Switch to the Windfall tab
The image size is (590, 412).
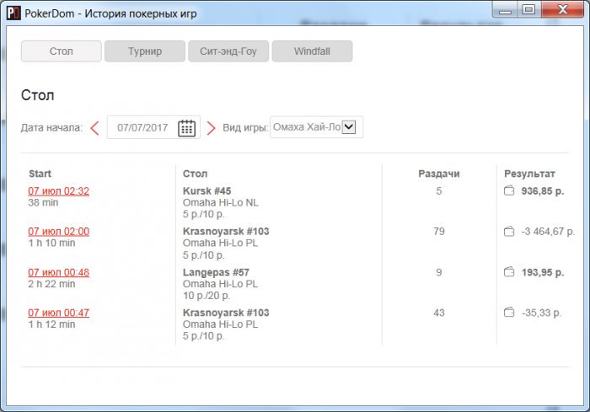pos(313,51)
